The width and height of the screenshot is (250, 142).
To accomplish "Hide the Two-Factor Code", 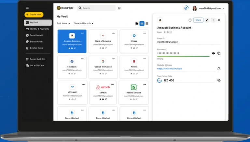I will point(219,80).
